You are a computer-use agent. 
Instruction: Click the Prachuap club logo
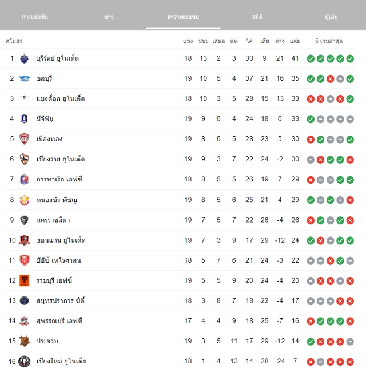tap(24, 341)
